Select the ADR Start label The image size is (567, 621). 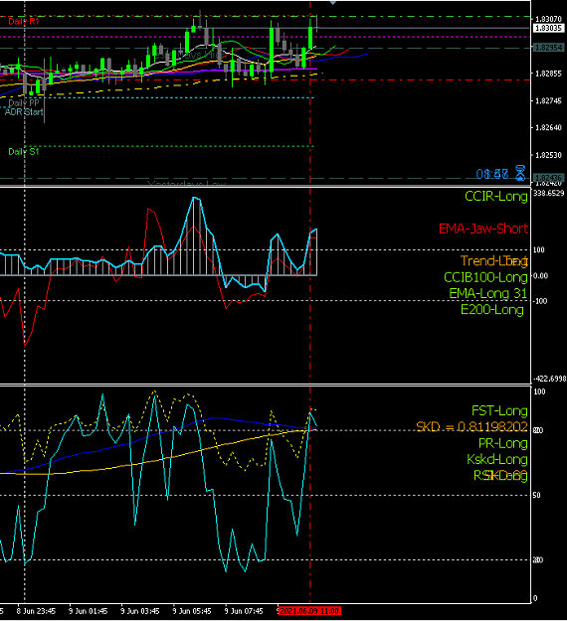[24, 112]
